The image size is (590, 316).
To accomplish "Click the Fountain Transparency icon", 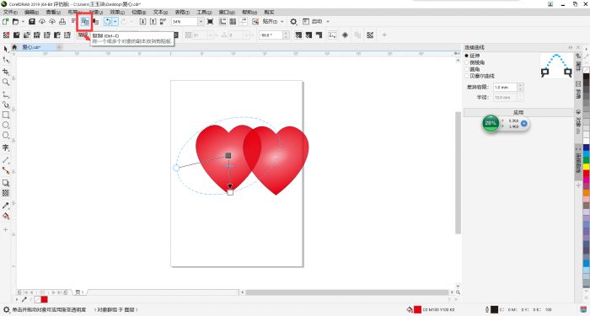I will click(x=27, y=35).
